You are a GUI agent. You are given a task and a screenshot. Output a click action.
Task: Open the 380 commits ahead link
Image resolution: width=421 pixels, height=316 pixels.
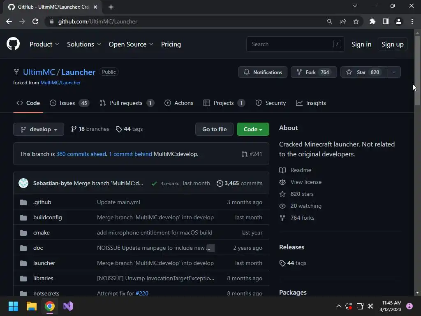pyautogui.click(x=81, y=154)
